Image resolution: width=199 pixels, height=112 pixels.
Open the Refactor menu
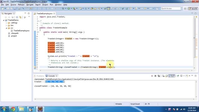pyautogui.click(x=21, y=5)
